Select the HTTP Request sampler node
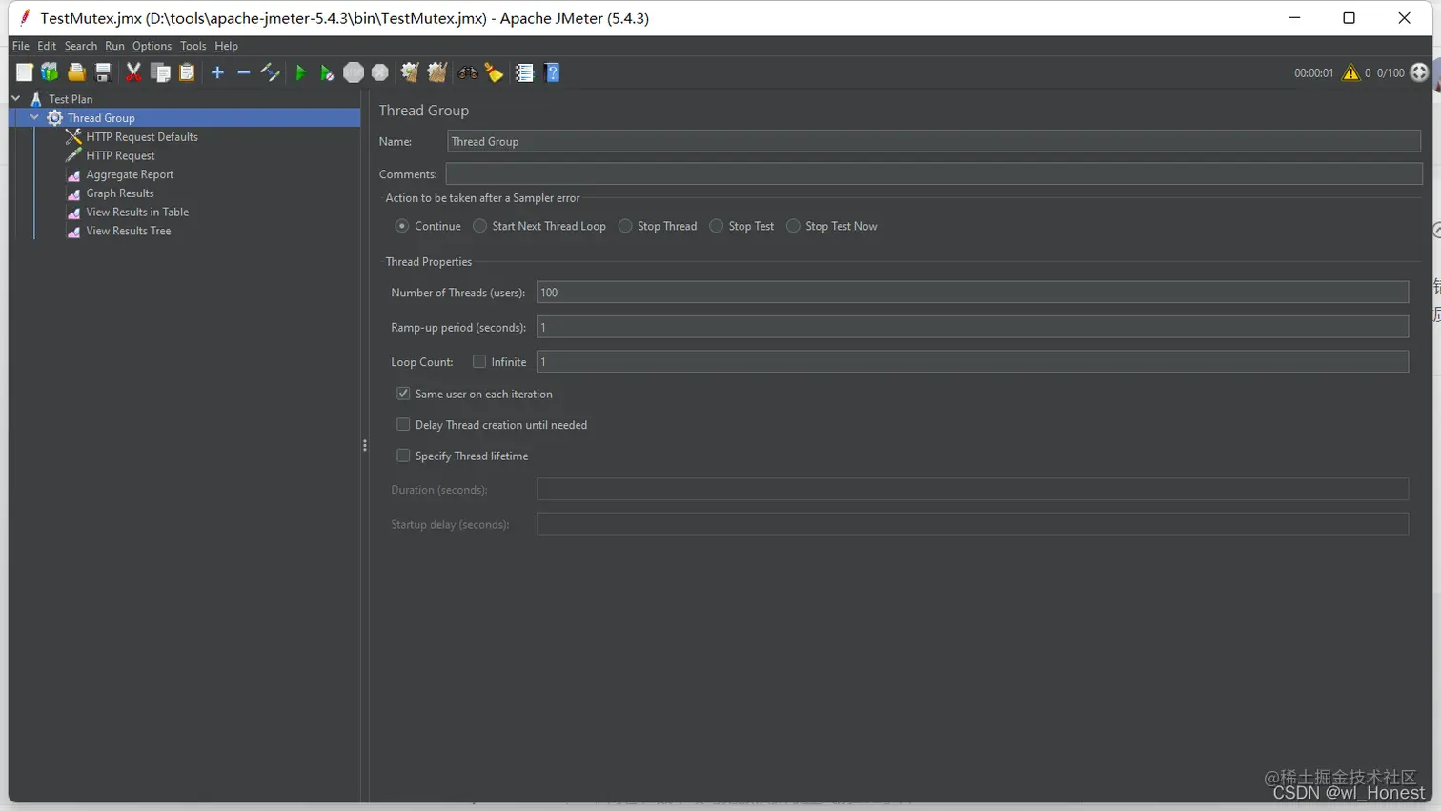1441x811 pixels. 120,155
